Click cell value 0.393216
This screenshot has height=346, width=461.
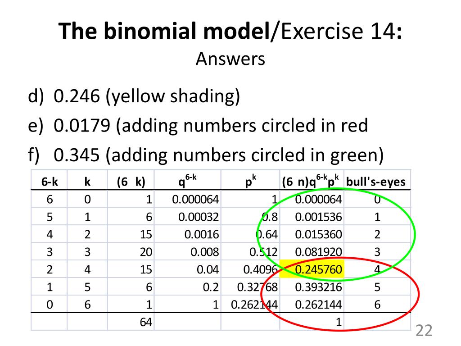click(x=318, y=287)
